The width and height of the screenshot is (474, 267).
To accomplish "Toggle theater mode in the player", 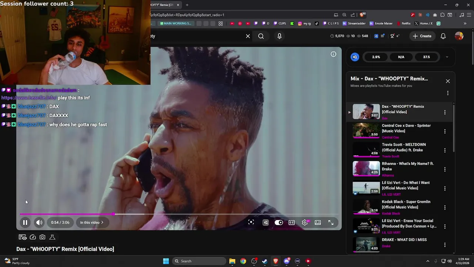I will tap(318, 222).
